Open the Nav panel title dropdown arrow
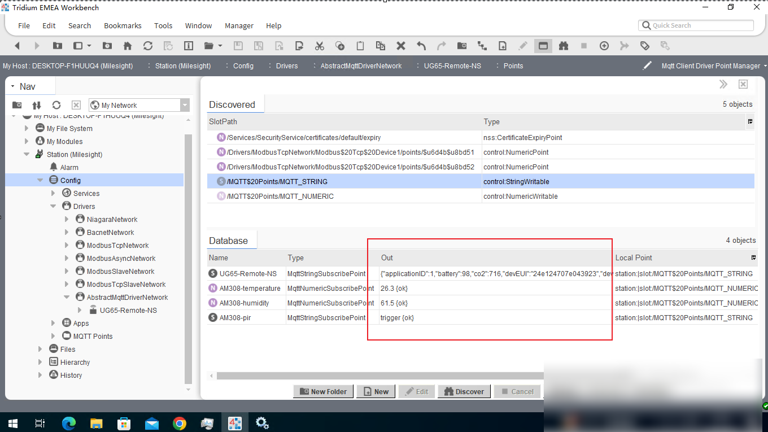 point(12,86)
